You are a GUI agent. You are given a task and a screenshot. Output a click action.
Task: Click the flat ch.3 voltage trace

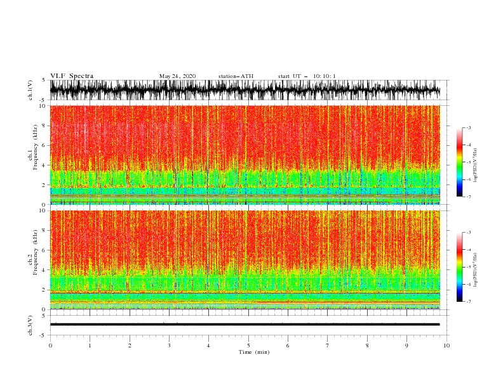tap(245, 325)
